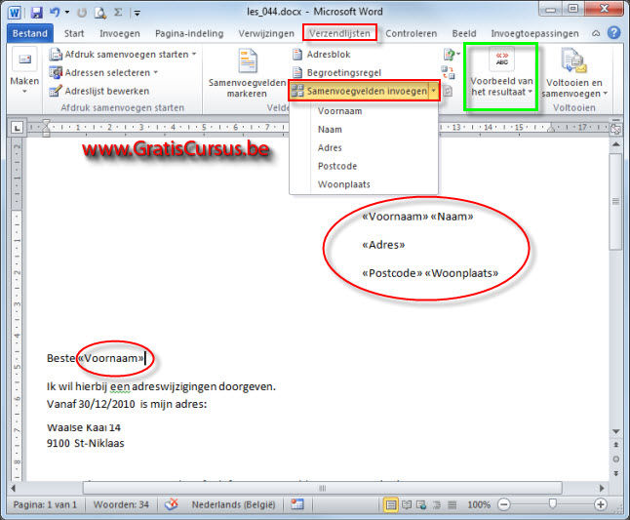The height and width of the screenshot is (520, 630).
Task: Switch to Full Screen Reading view
Action: (407, 504)
